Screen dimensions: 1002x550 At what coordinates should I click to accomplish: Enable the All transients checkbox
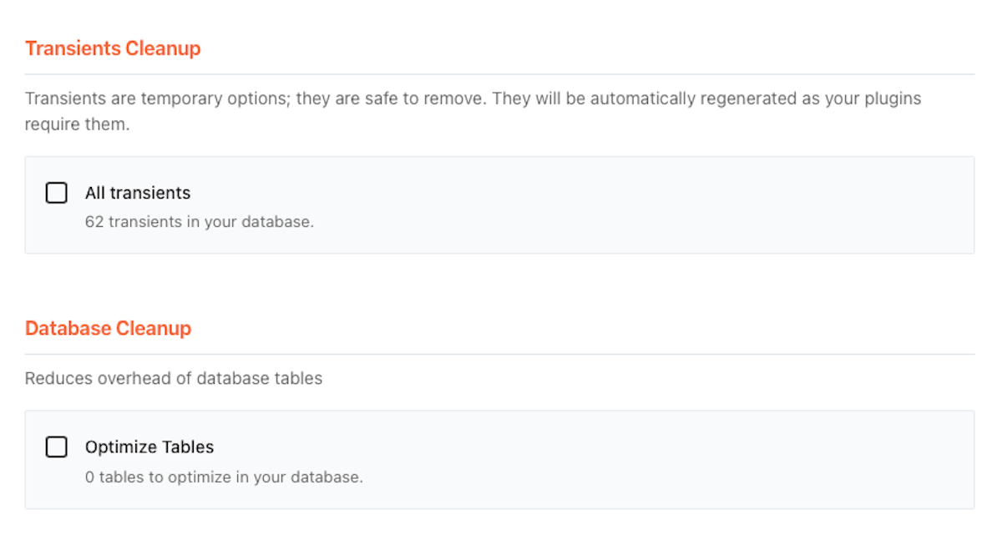(x=57, y=194)
